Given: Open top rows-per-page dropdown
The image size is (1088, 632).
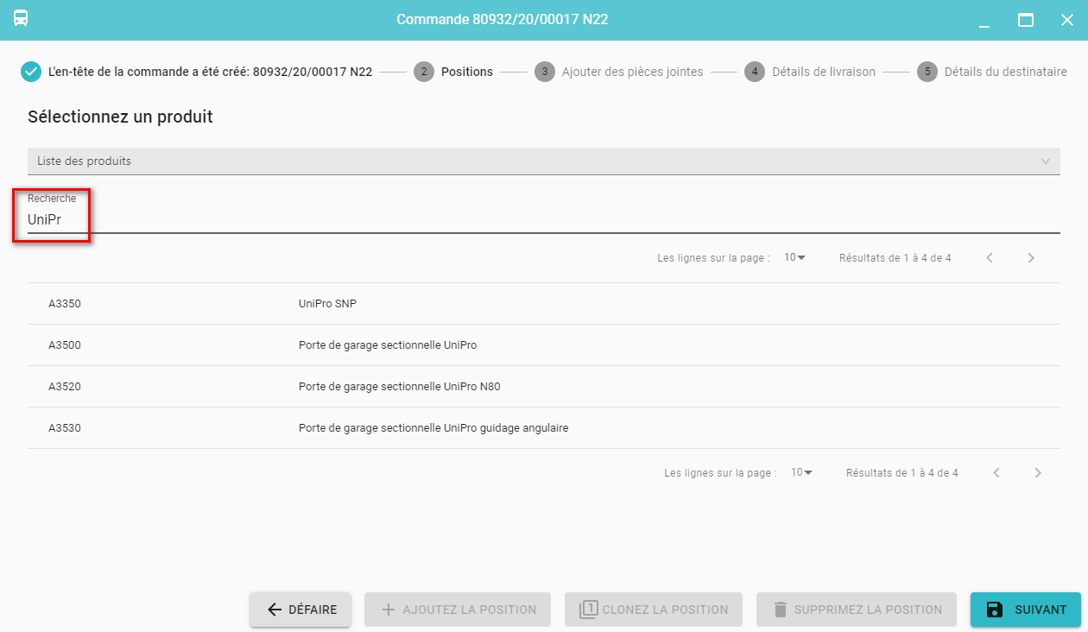Looking at the screenshot, I should click(x=794, y=257).
